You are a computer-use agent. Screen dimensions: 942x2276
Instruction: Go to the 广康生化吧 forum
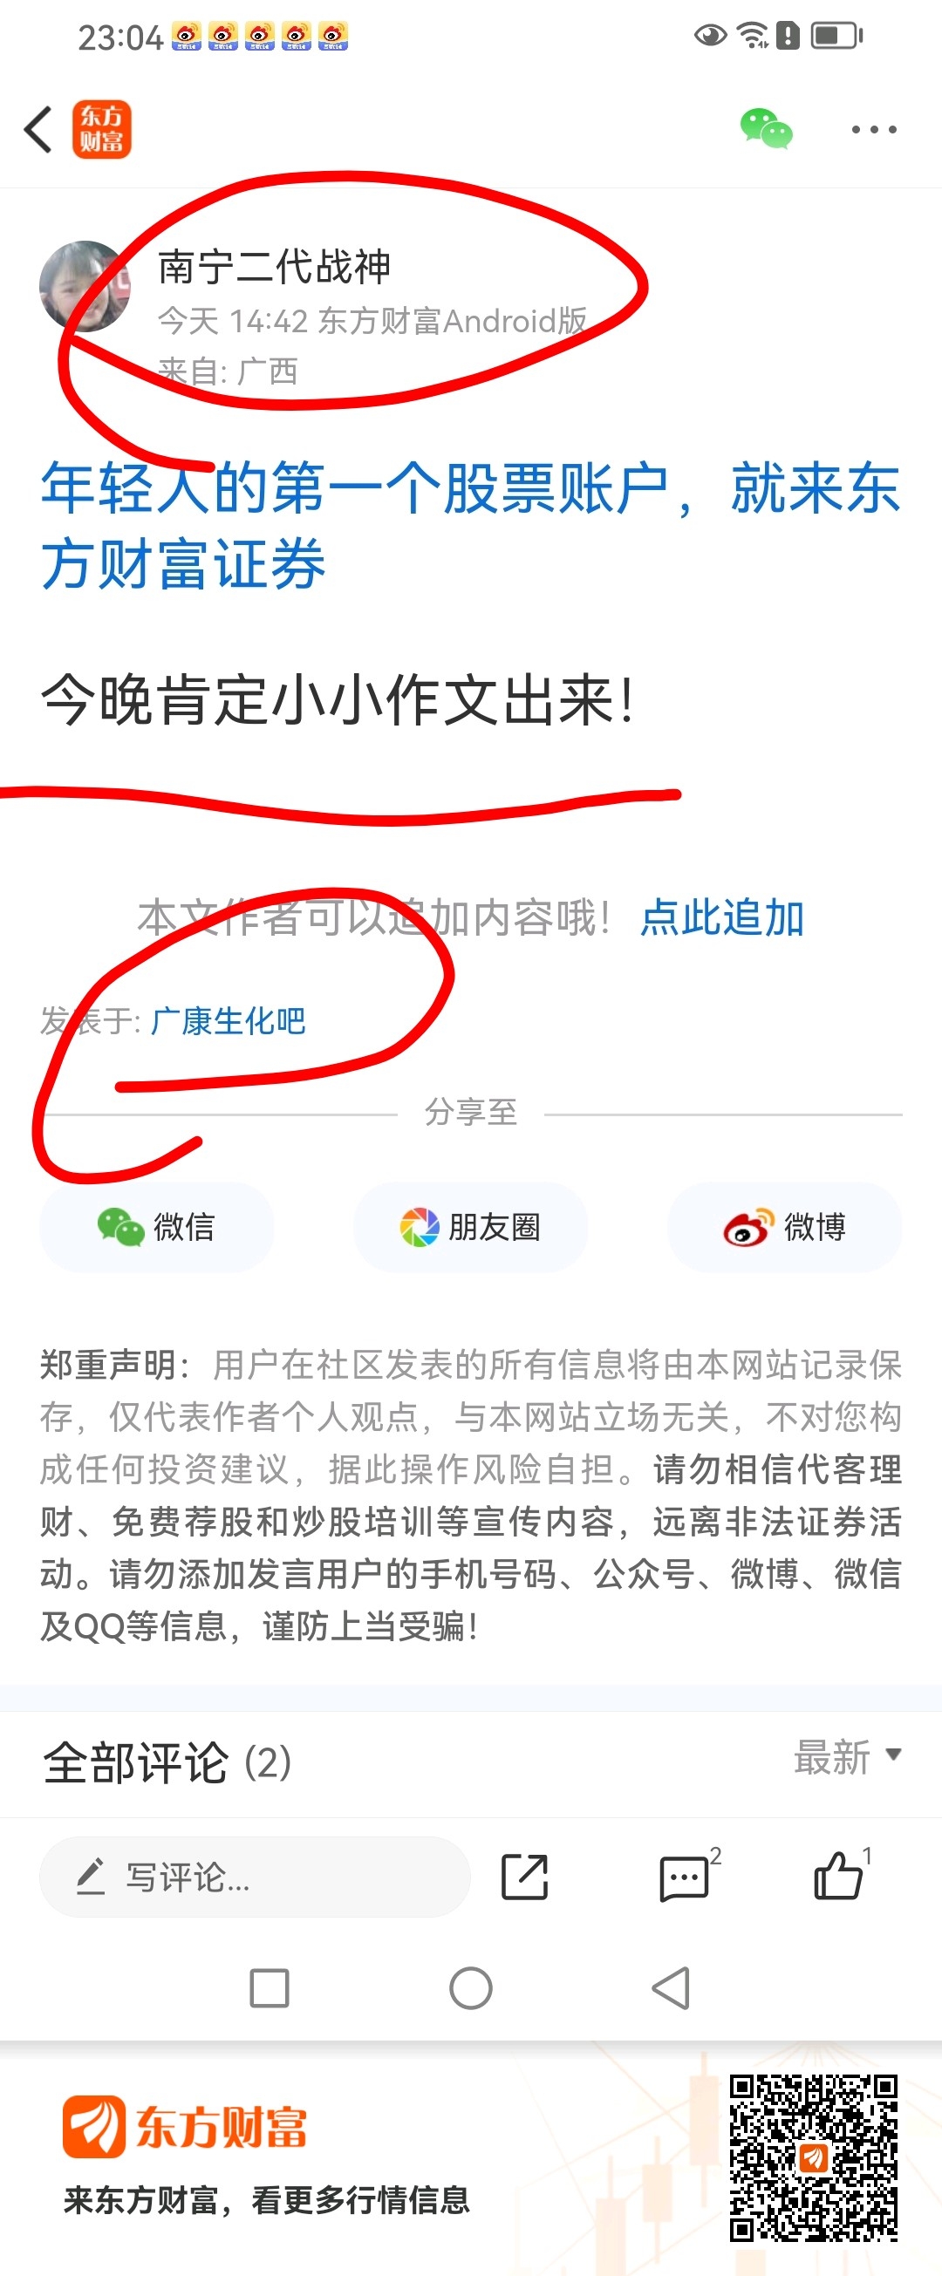pyautogui.click(x=228, y=1021)
